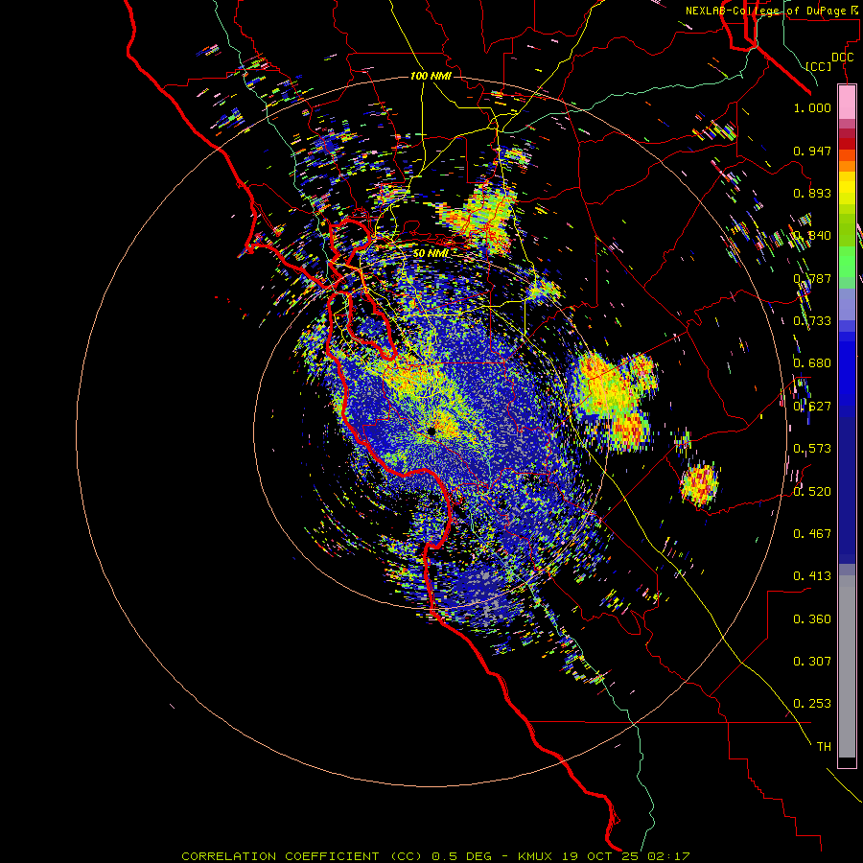Select the 0.467 legend value
The width and height of the screenshot is (863, 863).
pyautogui.click(x=812, y=534)
